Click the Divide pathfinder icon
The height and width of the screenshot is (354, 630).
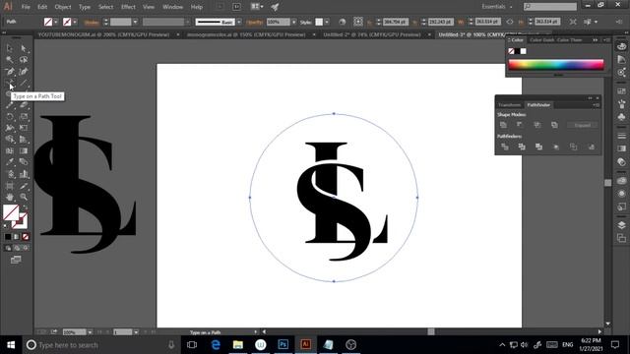505,147
